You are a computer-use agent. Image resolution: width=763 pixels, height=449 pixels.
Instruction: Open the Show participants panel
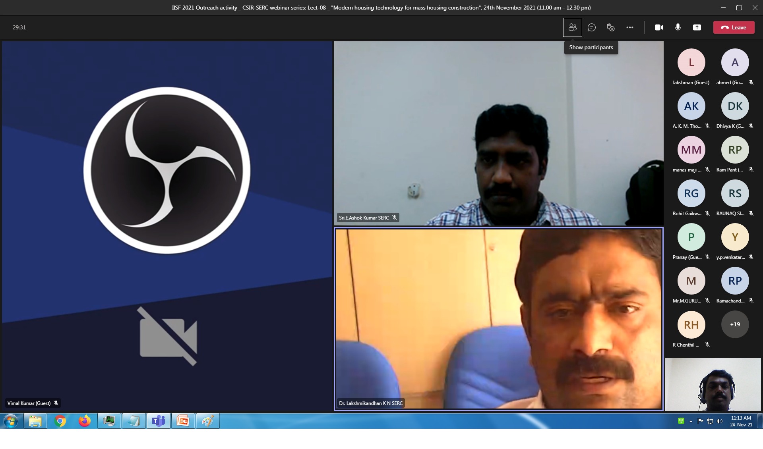click(x=572, y=27)
